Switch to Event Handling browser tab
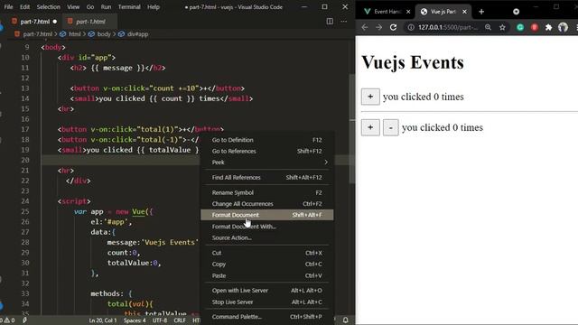Image resolution: width=578 pixels, height=325 pixels. (x=387, y=12)
